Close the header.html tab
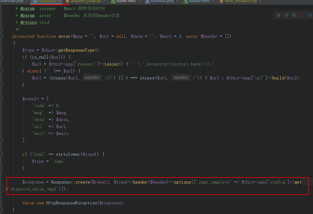This screenshot has width=313, height=214. 213,1
